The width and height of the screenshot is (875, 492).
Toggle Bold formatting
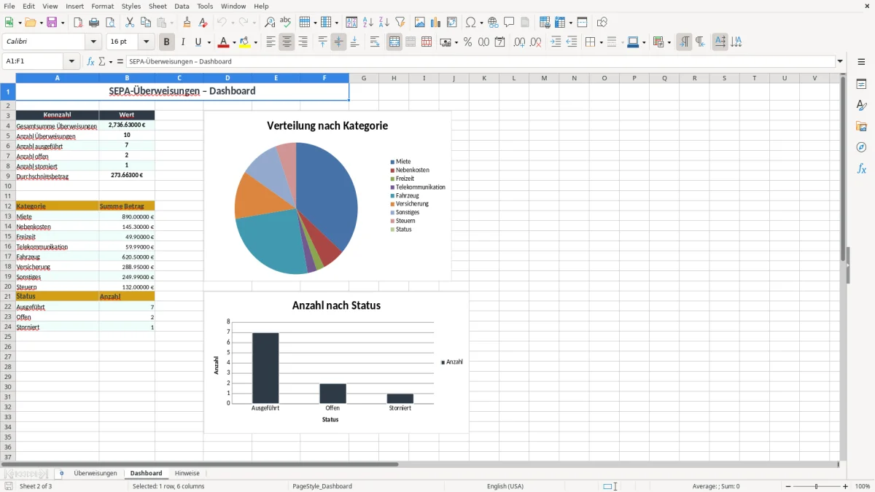click(167, 42)
